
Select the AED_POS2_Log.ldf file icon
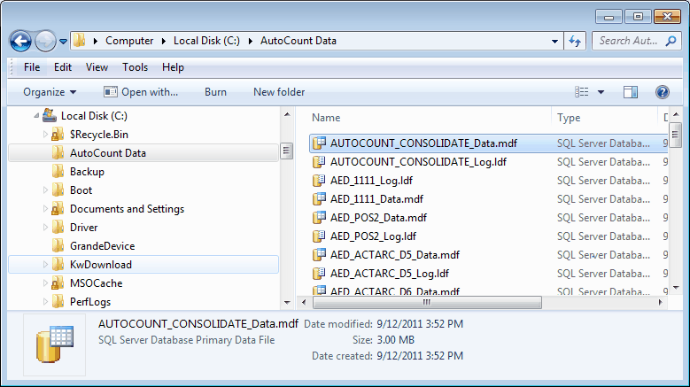[319, 236]
